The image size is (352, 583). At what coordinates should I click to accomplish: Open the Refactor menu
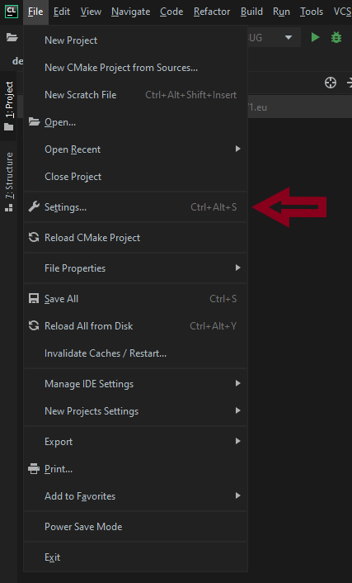click(212, 12)
